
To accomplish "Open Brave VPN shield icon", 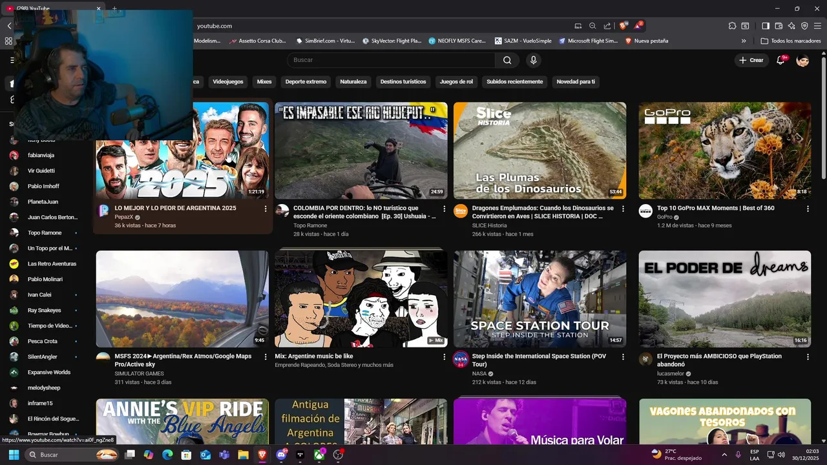I will (x=804, y=26).
